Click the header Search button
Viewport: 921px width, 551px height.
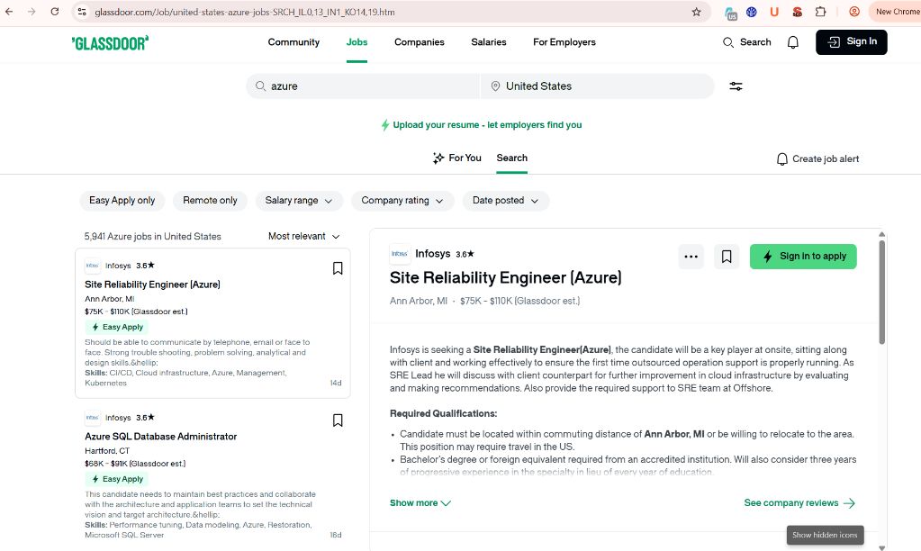746,42
